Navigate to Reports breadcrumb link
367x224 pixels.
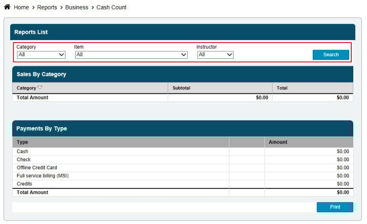click(x=47, y=8)
